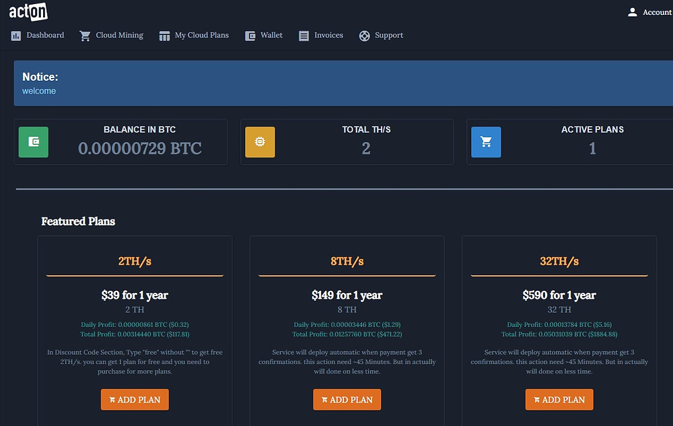673x426 pixels.
Task: Click Total Profit 0.00314440 BTC line
Action: click(x=135, y=334)
